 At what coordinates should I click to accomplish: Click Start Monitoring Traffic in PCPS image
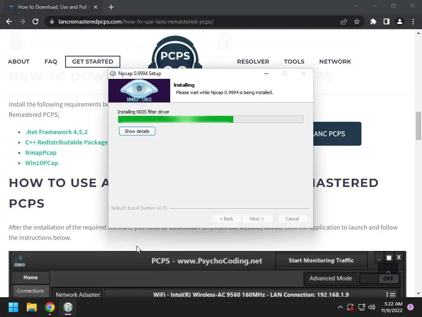[321, 260]
